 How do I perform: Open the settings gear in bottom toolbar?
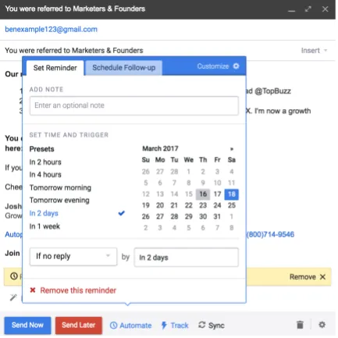click(x=322, y=325)
